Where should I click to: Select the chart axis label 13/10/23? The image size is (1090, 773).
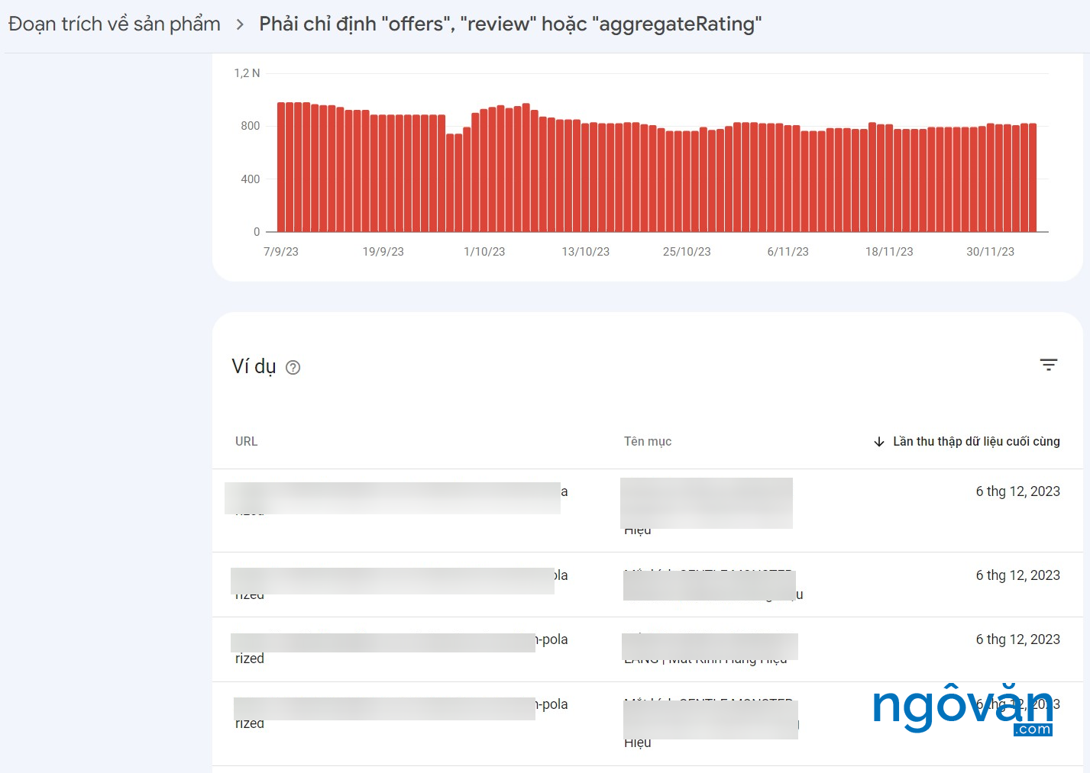tap(586, 252)
